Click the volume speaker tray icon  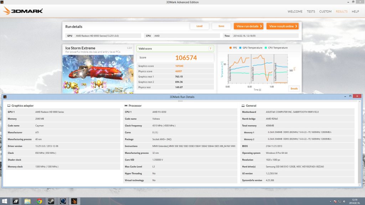(x=344, y=201)
